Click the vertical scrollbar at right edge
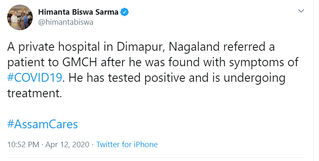 click(x=316, y=80)
